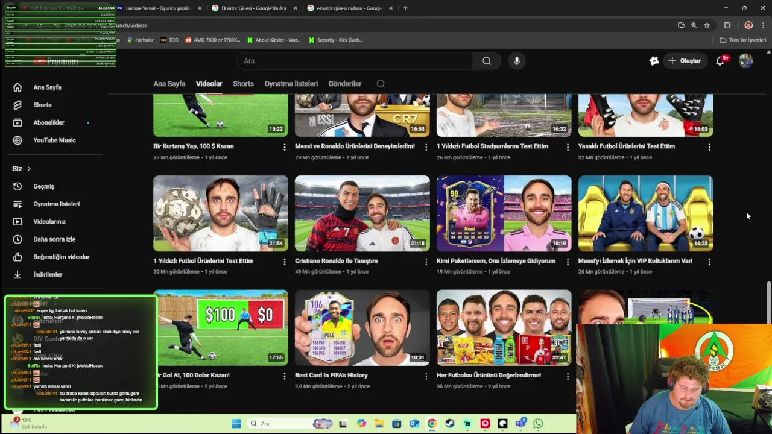Open Beğendiğim videolar in the sidebar

tap(61, 257)
